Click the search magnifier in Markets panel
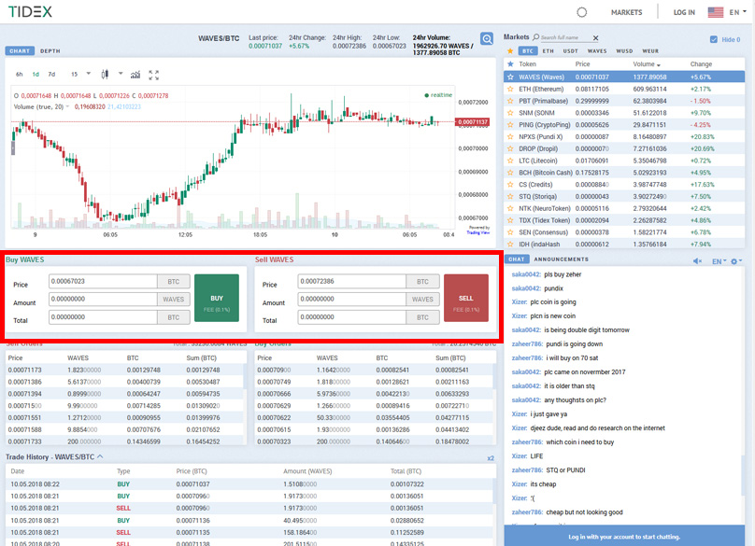Image resolution: width=755 pixels, height=546 pixels. (536, 37)
